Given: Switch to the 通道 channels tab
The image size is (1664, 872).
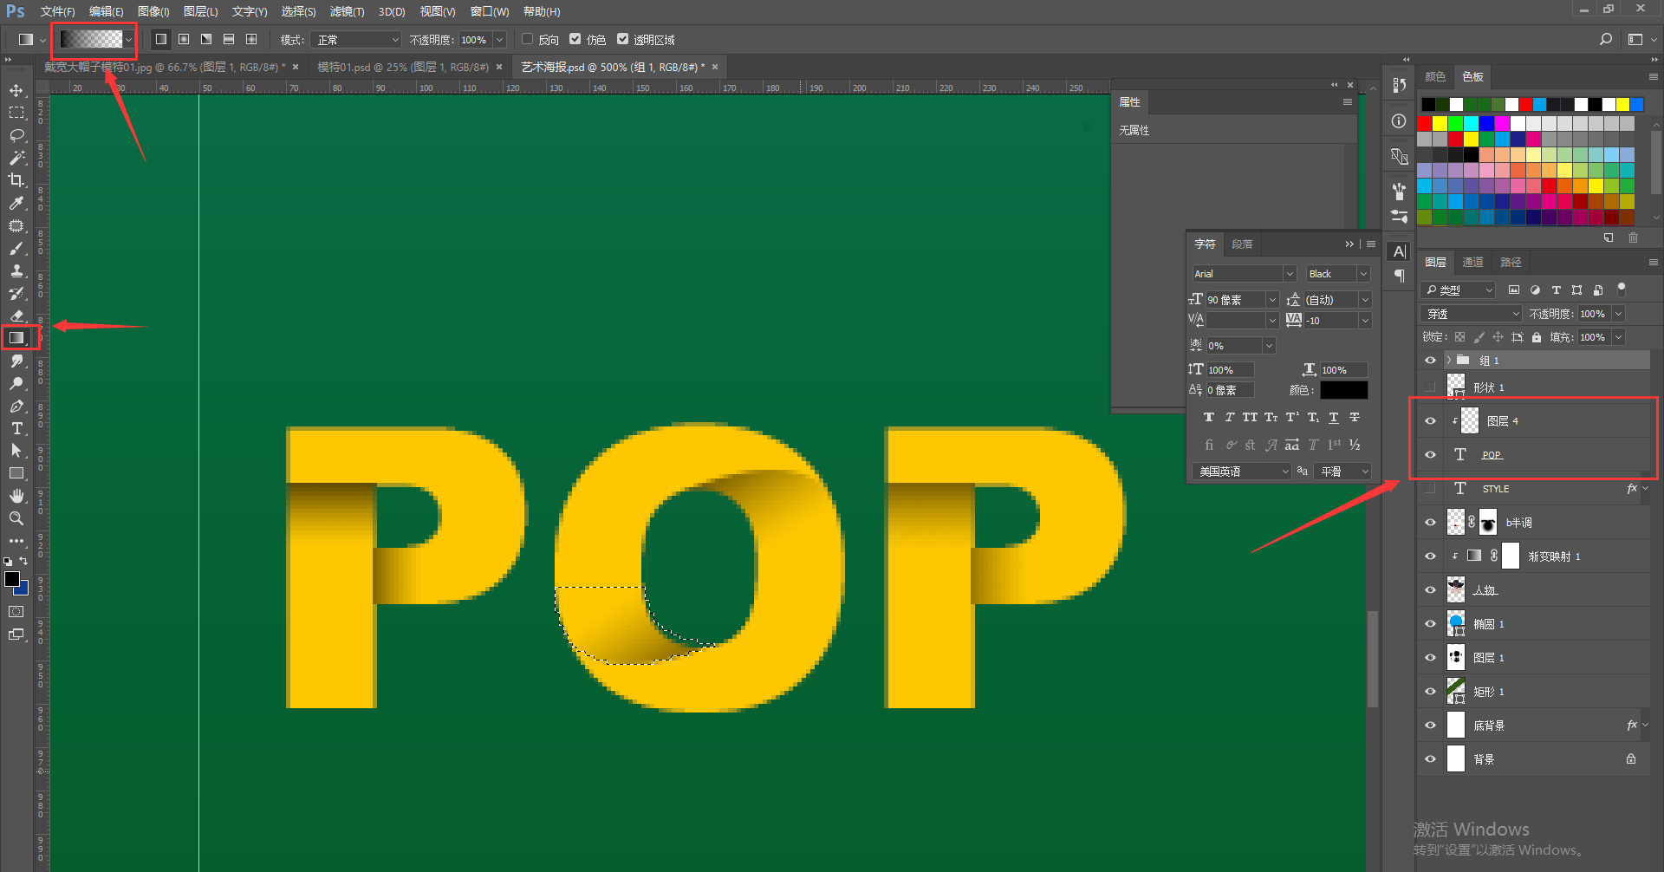Looking at the screenshot, I should 1472,263.
